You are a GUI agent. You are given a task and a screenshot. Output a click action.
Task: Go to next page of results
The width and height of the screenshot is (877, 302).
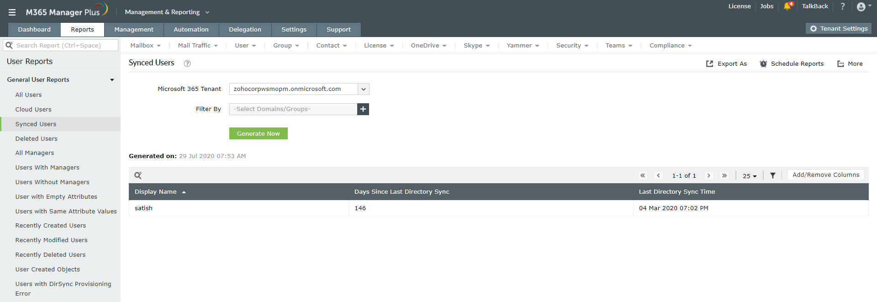(709, 175)
